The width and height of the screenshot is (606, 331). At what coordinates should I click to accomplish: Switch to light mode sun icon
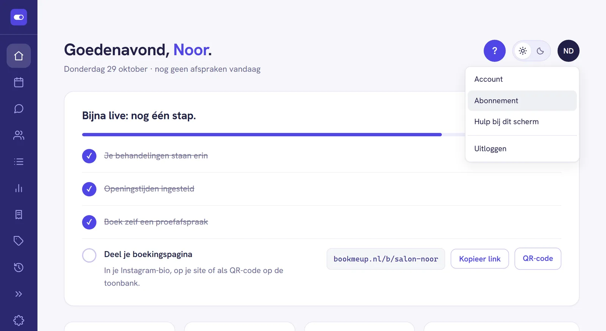(523, 51)
